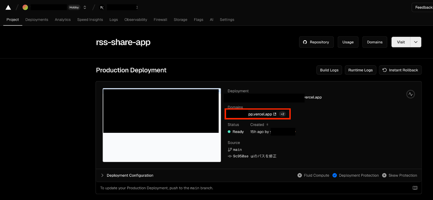Screen dimensions: 433x200
Task: Open the Feedback button
Action: click(422, 7)
